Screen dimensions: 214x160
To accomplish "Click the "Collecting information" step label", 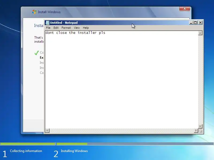I will click(26, 151).
